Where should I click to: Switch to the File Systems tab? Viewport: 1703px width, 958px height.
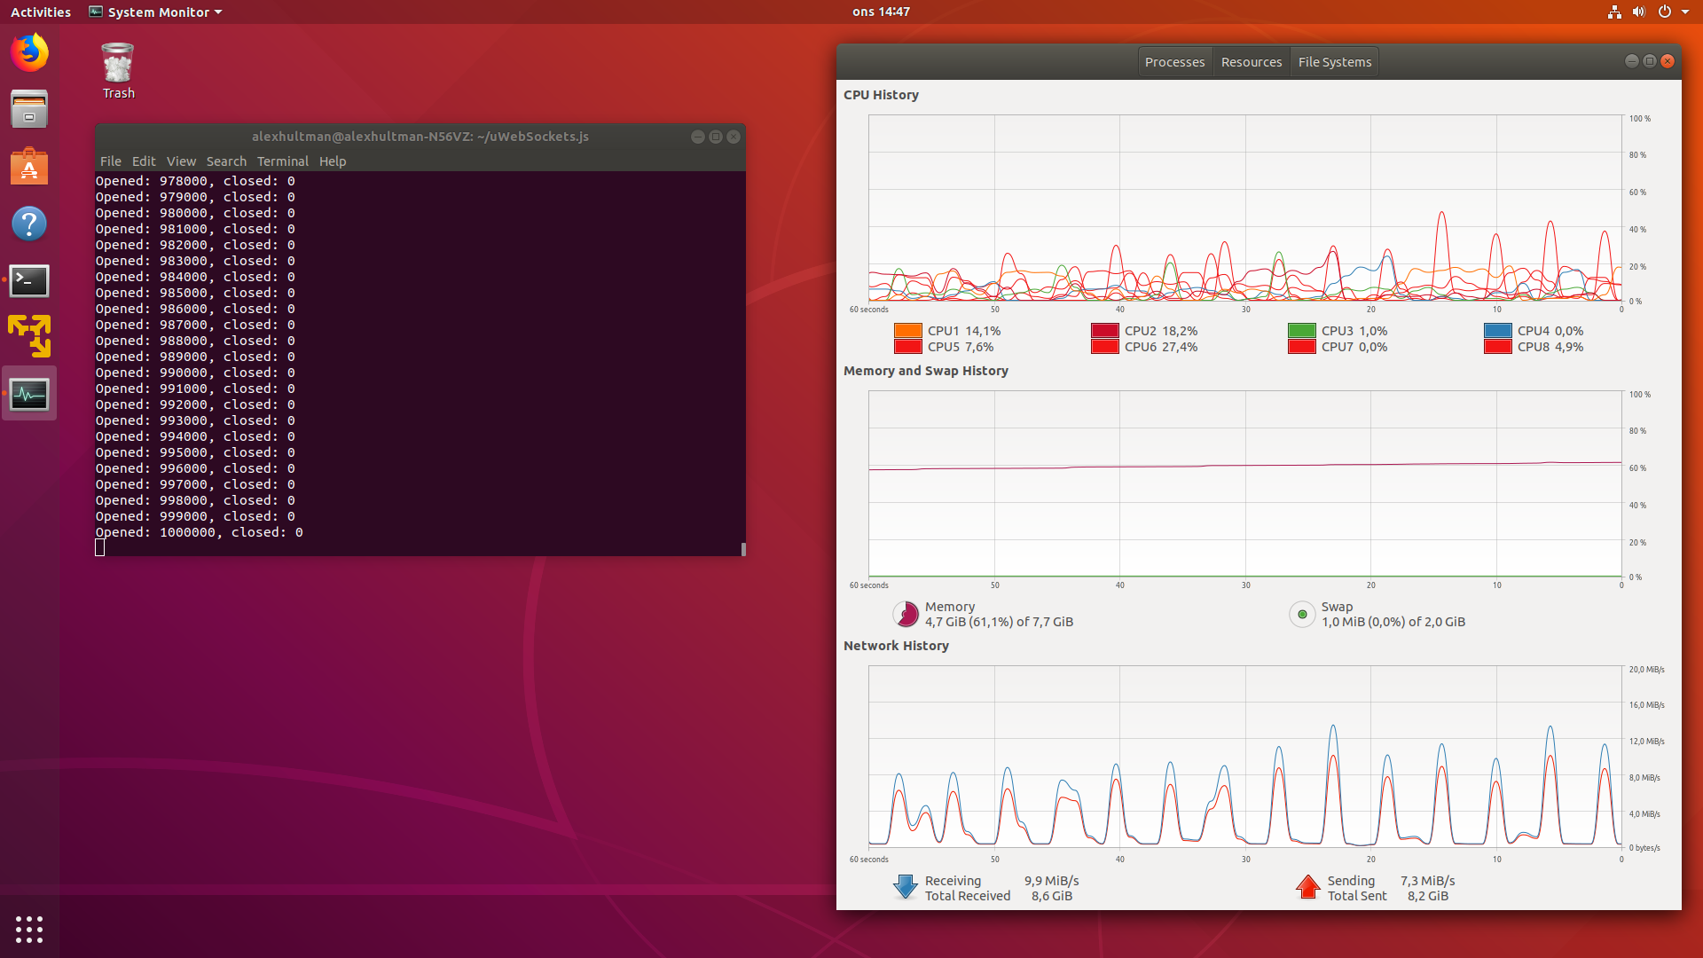1334,62
